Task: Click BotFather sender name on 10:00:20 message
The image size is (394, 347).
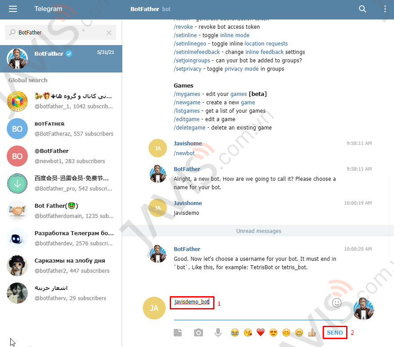Action: tap(187, 249)
